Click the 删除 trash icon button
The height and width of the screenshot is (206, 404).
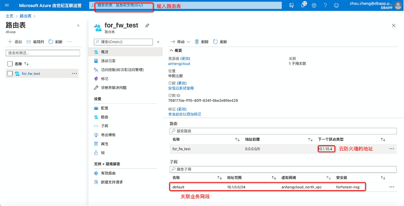[x=202, y=41]
